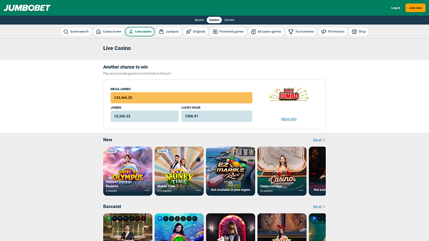Click the All casino games dice icon
The height and width of the screenshot is (241, 429).
254,32
